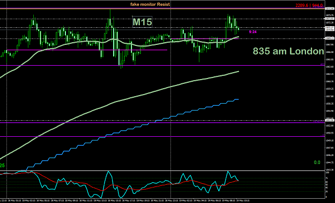
Task: Select the yellow resistance line at chart top
Action: click(x=162, y=9)
